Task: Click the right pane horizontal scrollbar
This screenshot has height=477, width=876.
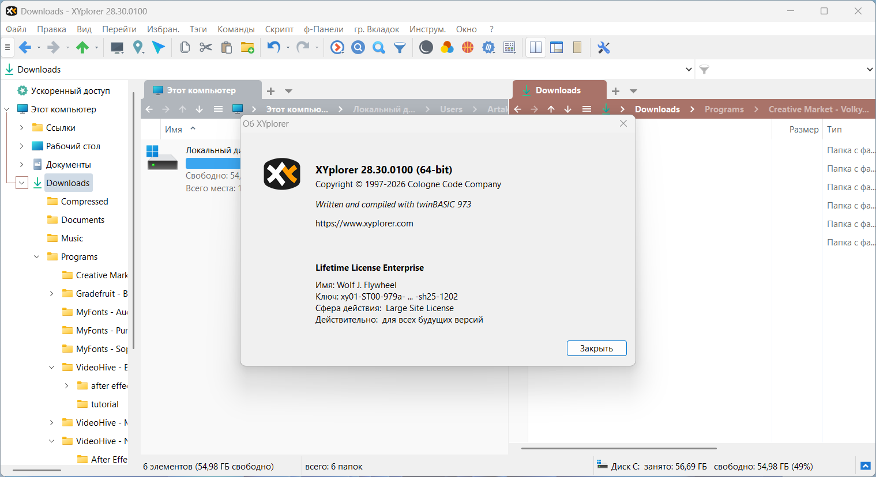Action: click(x=619, y=448)
